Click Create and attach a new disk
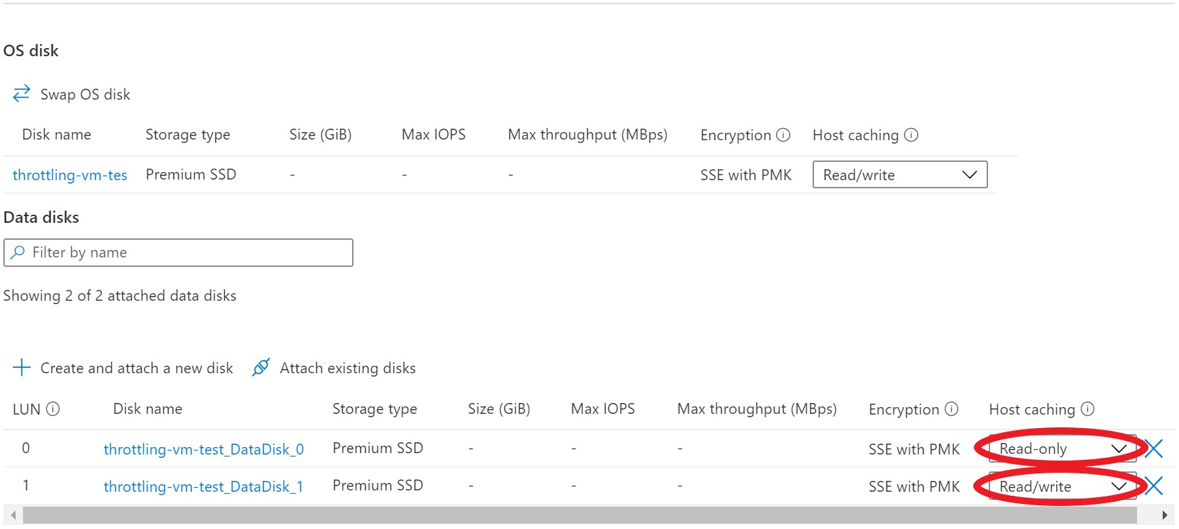Image resolution: width=1179 pixels, height=529 pixels. 136,368
